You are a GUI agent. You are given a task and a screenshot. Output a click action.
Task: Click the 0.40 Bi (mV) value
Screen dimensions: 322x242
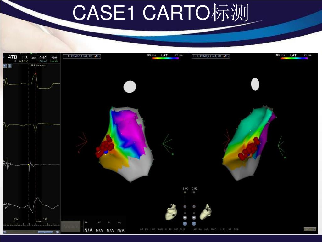click(43, 58)
